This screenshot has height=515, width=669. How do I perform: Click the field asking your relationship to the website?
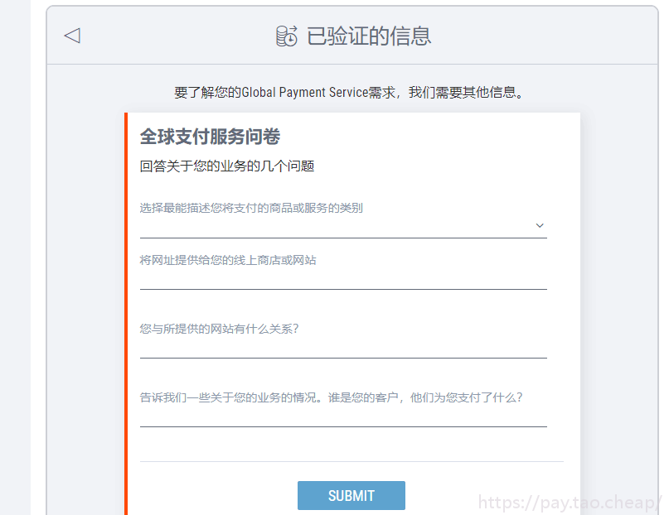343,348
